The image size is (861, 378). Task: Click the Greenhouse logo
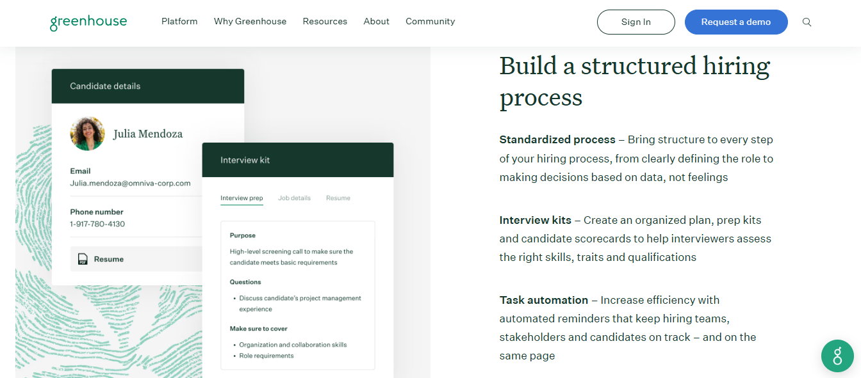coord(88,22)
